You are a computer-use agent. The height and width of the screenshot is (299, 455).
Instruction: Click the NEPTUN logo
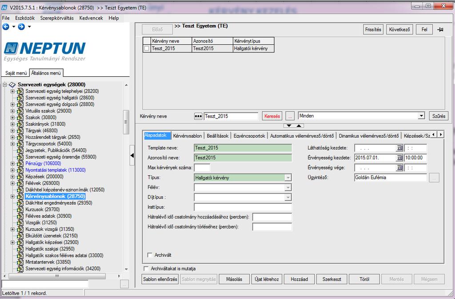click(x=45, y=51)
